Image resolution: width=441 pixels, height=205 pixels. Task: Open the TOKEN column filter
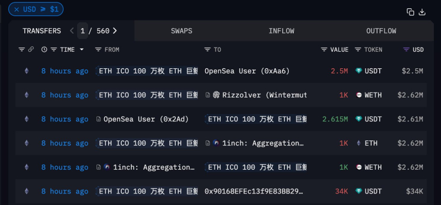click(358, 50)
